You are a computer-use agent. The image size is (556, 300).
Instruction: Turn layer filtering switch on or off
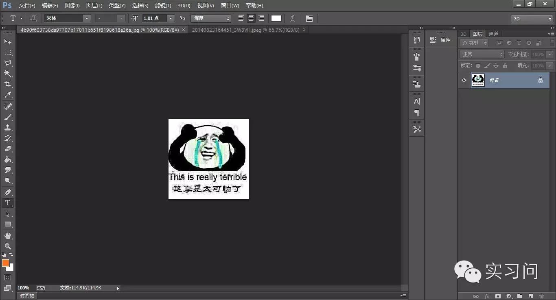(x=552, y=42)
